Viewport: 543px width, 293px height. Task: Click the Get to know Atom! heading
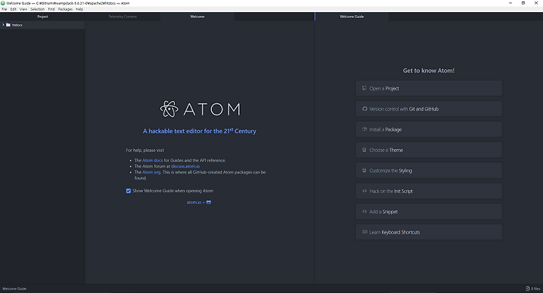[x=428, y=71]
